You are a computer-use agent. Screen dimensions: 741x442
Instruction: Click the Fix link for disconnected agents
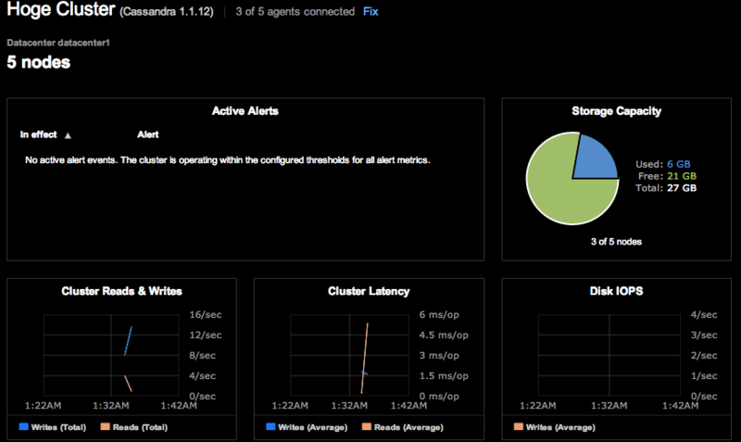370,12
